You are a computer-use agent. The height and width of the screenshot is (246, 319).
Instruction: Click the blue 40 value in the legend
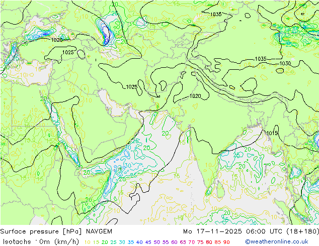(x=139, y=242)
